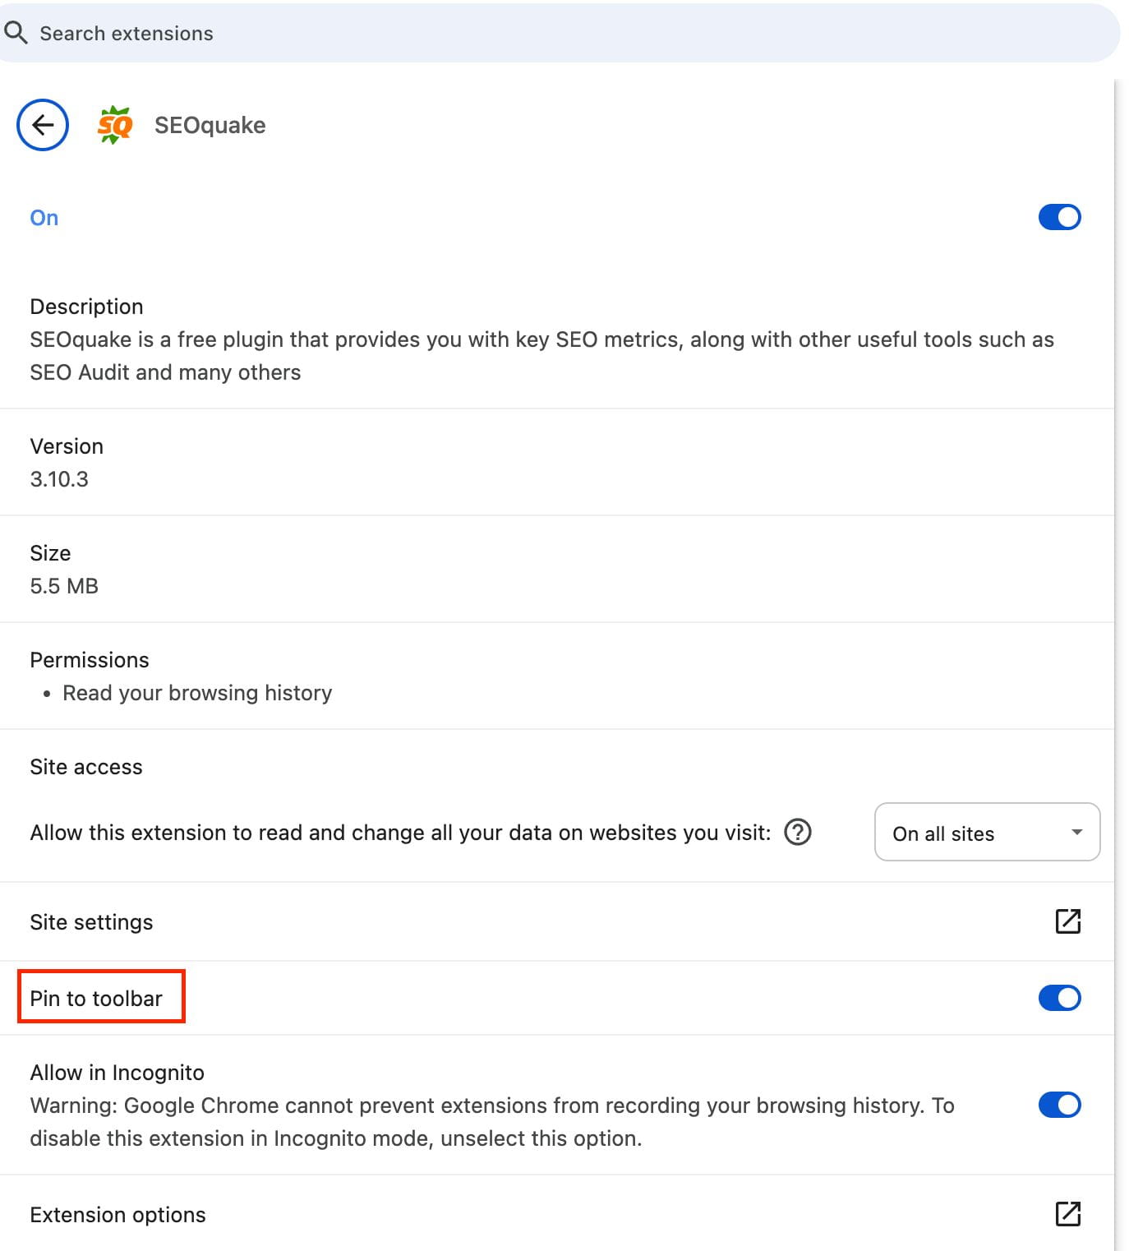Click the search magnifier icon

16,33
